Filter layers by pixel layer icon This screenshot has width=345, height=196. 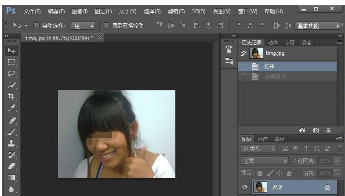285,149
